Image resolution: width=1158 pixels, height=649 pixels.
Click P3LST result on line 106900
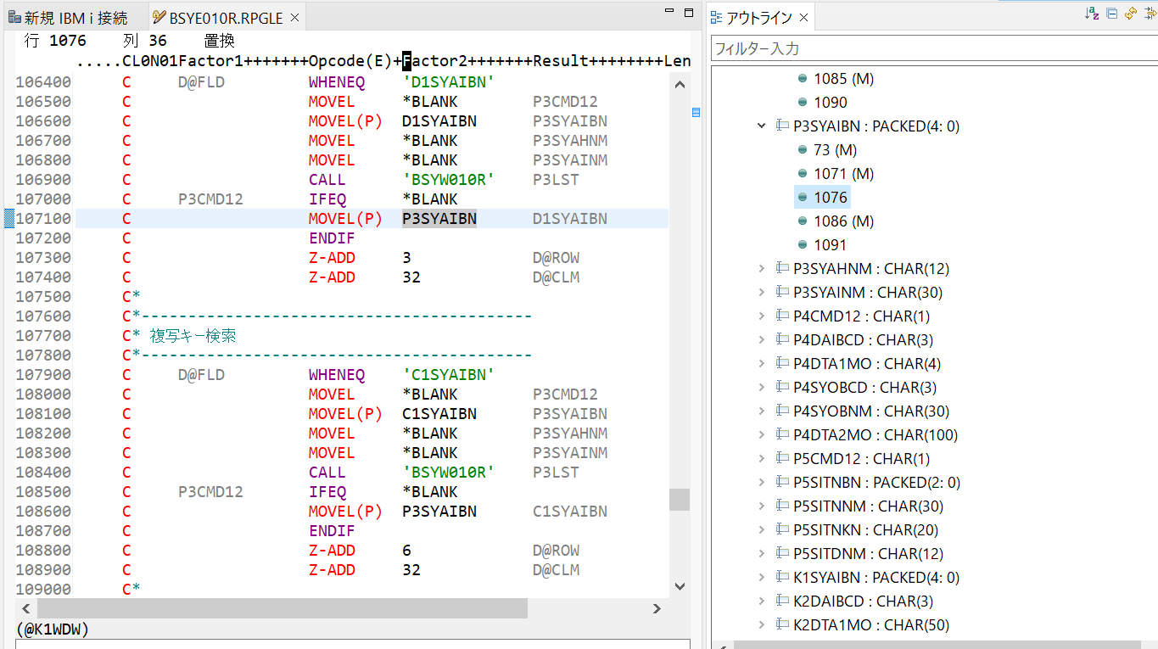pyautogui.click(x=557, y=180)
